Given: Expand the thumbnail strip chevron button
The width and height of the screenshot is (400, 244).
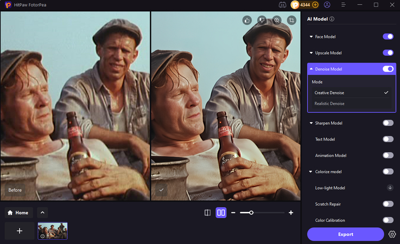Looking at the screenshot, I should click(42, 213).
